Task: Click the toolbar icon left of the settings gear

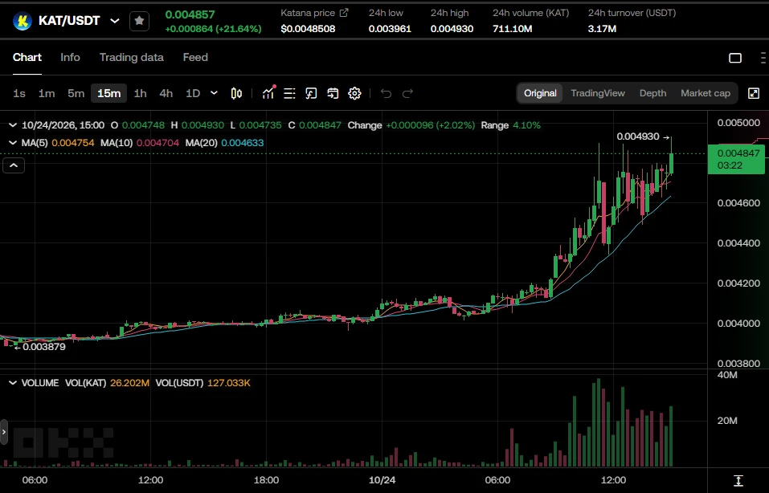Action: (x=333, y=93)
